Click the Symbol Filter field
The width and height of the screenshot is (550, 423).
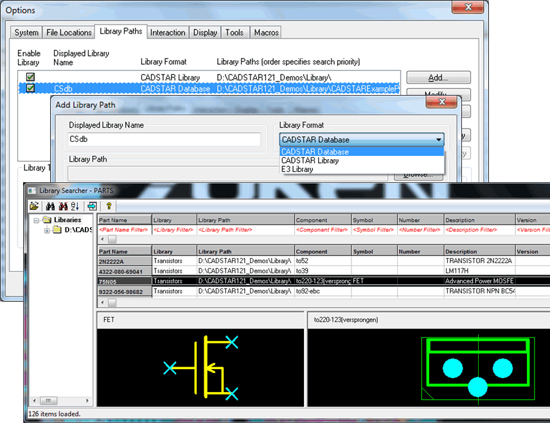374,230
